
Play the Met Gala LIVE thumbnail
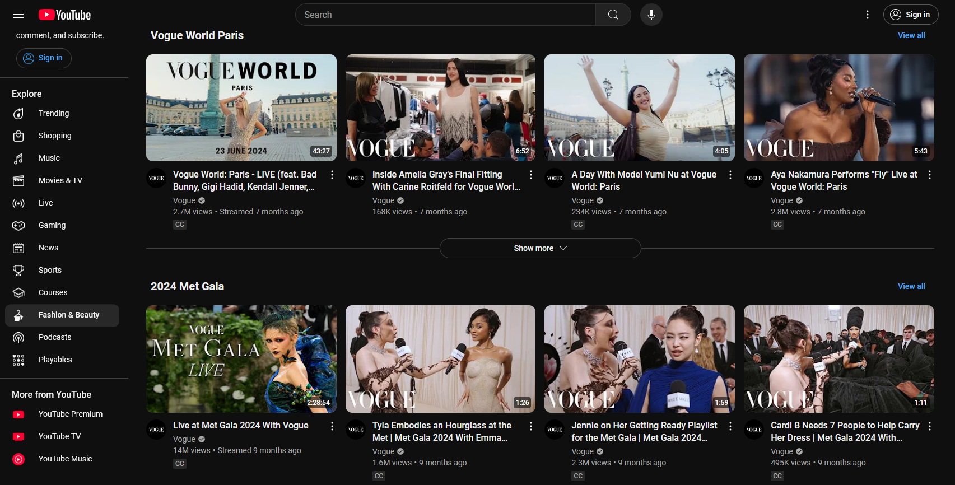pos(241,359)
